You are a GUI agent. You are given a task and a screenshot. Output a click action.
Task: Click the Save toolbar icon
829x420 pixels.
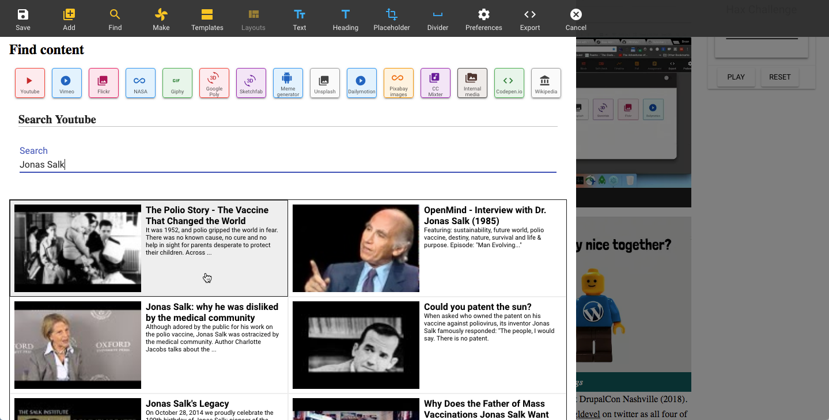(23, 19)
